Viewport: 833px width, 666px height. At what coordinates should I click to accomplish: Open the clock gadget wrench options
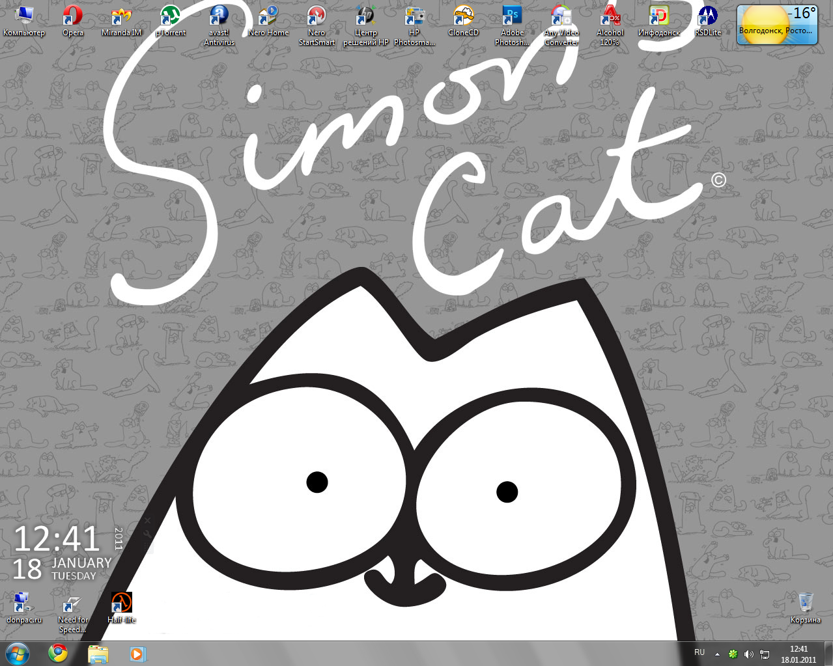click(148, 533)
